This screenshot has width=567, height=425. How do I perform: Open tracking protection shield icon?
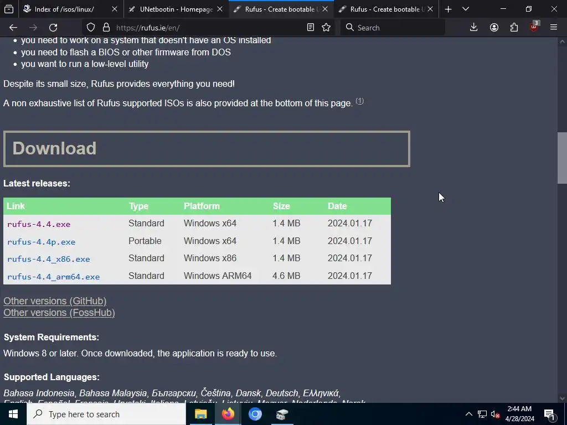click(x=91, y=28)
